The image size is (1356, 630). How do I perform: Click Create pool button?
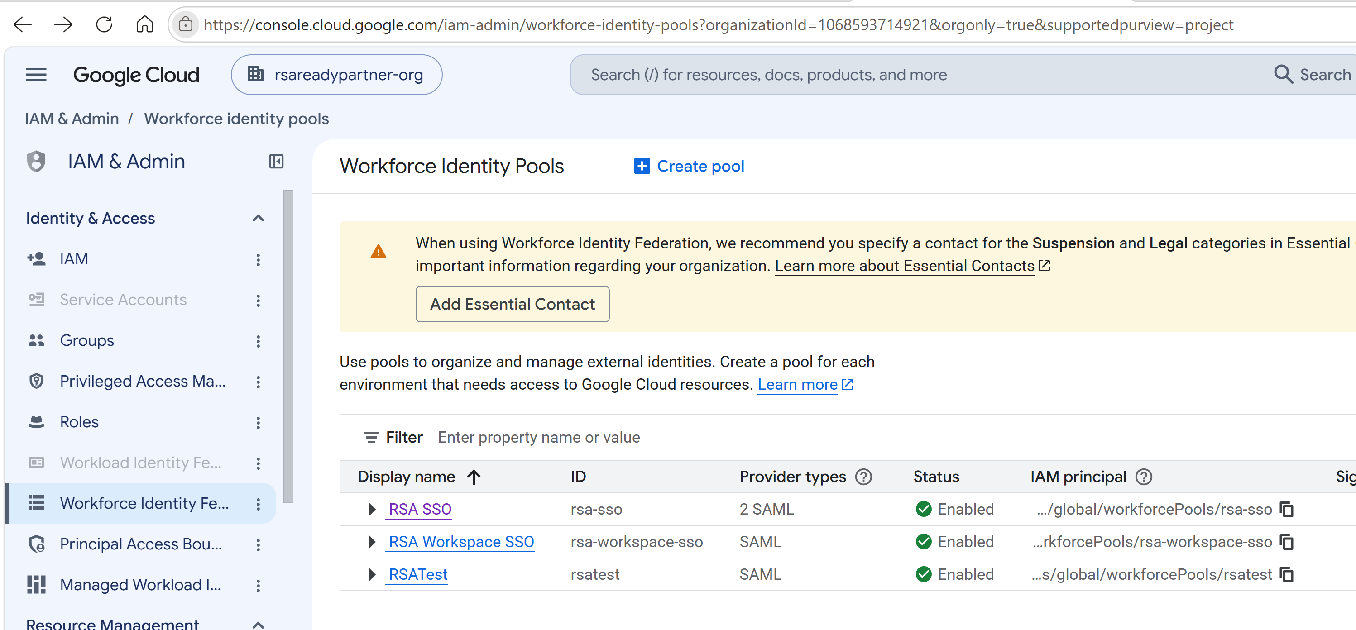pyautogui.click(x=689, y=166)
